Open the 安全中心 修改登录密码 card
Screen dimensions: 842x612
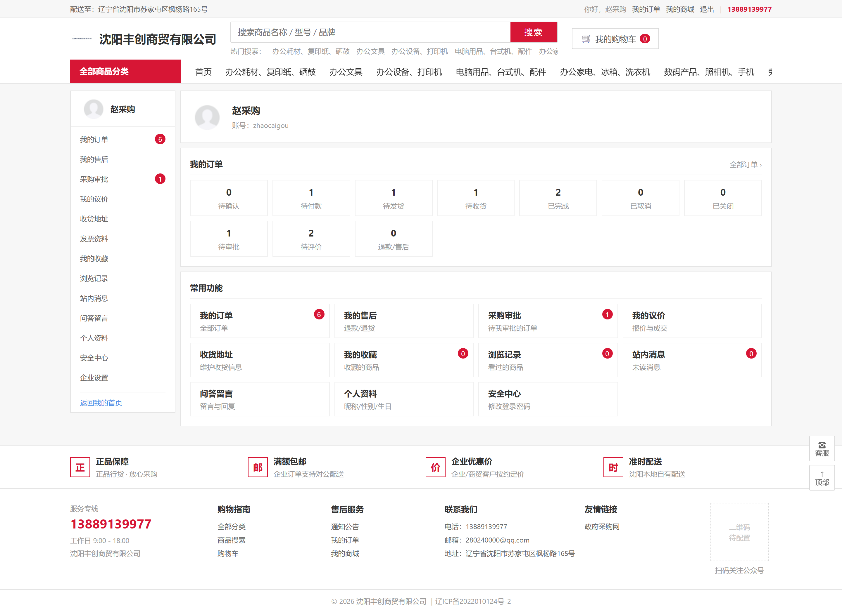click(x=548, y=399)
